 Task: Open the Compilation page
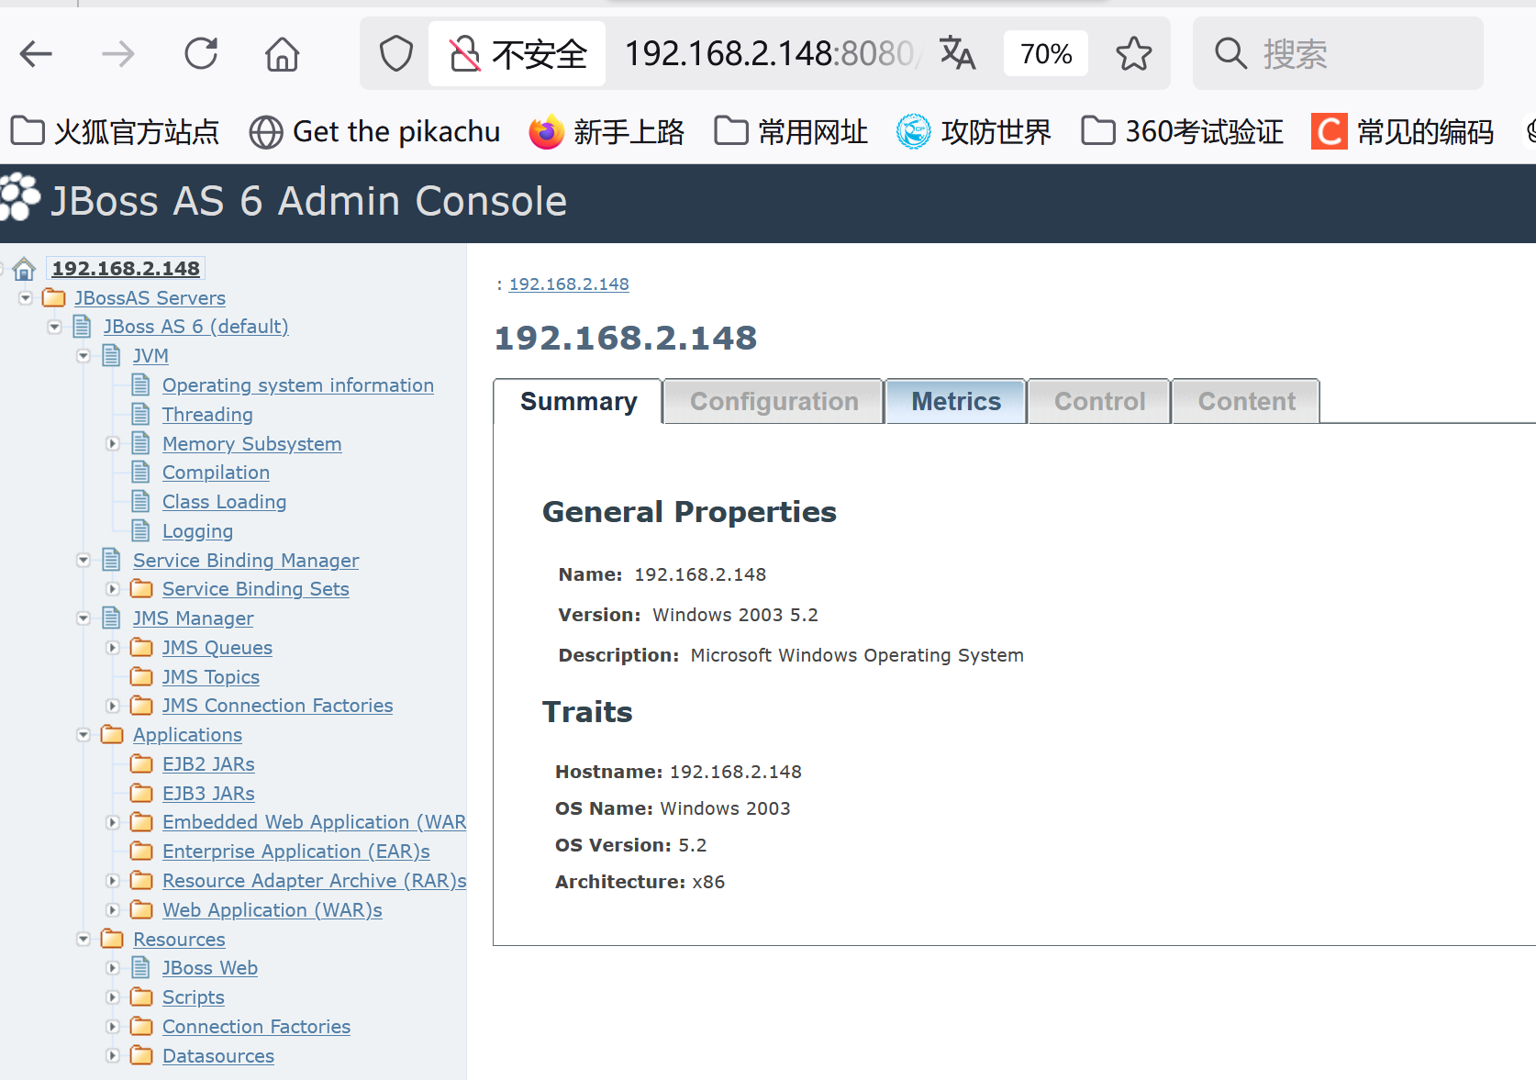tap(216, 473)
